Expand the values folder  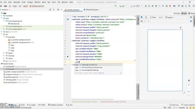pyautogui.click(x=4, y=58)
